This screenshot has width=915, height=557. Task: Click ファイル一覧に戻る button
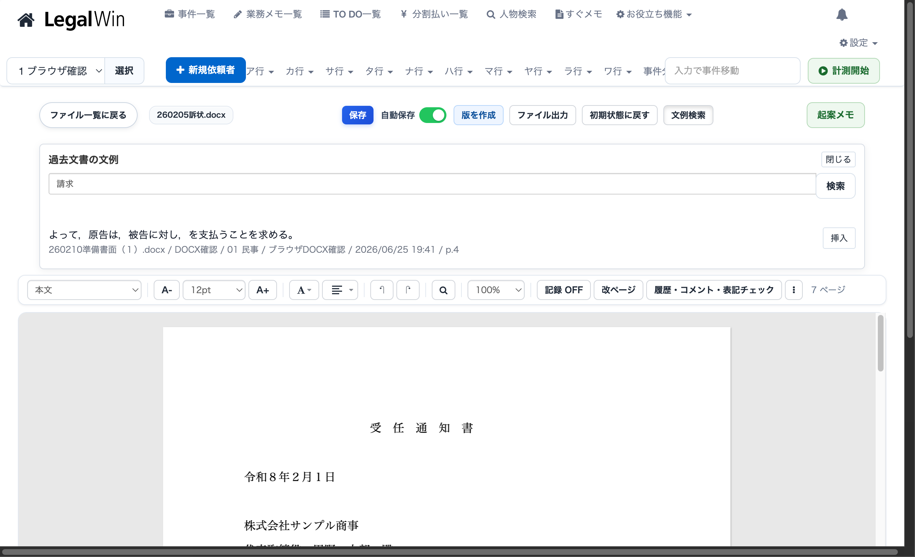tap(88, 115)
